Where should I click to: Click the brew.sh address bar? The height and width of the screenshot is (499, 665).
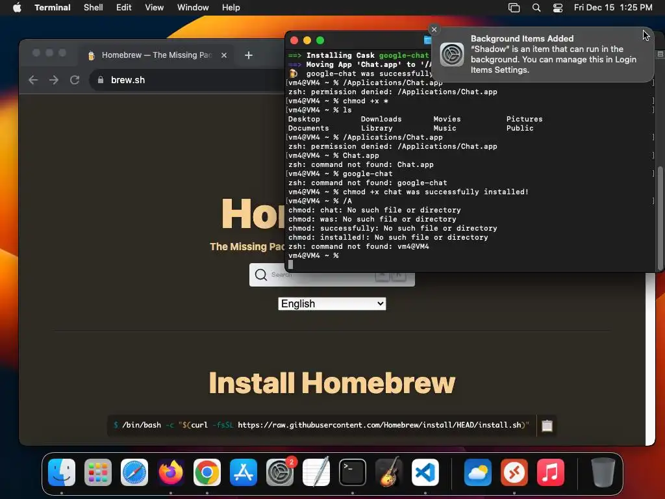[x=186, y=80]
